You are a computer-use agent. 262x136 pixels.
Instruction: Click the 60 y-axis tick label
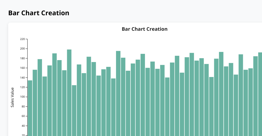23,116
